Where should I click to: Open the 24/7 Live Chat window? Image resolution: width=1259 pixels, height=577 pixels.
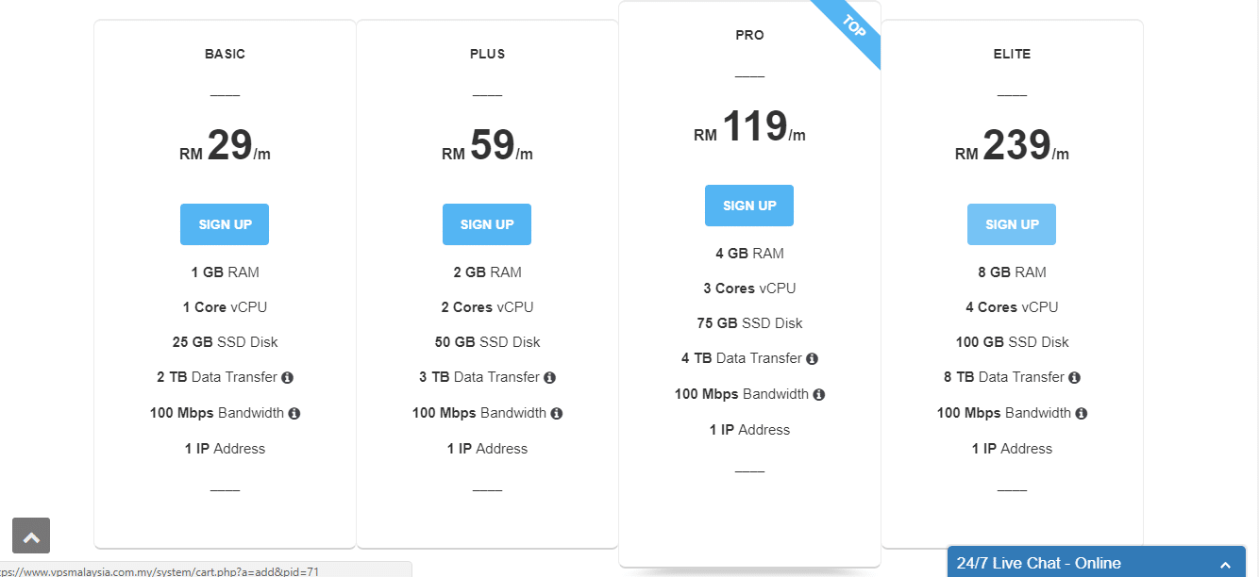(x=1038, y=562)
